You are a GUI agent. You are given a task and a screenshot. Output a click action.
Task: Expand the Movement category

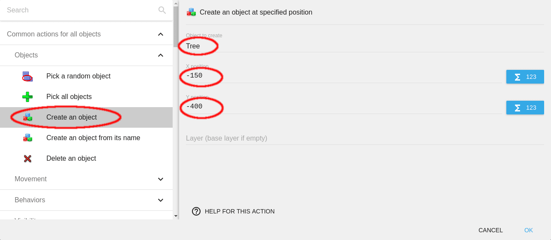pos(161,179)
